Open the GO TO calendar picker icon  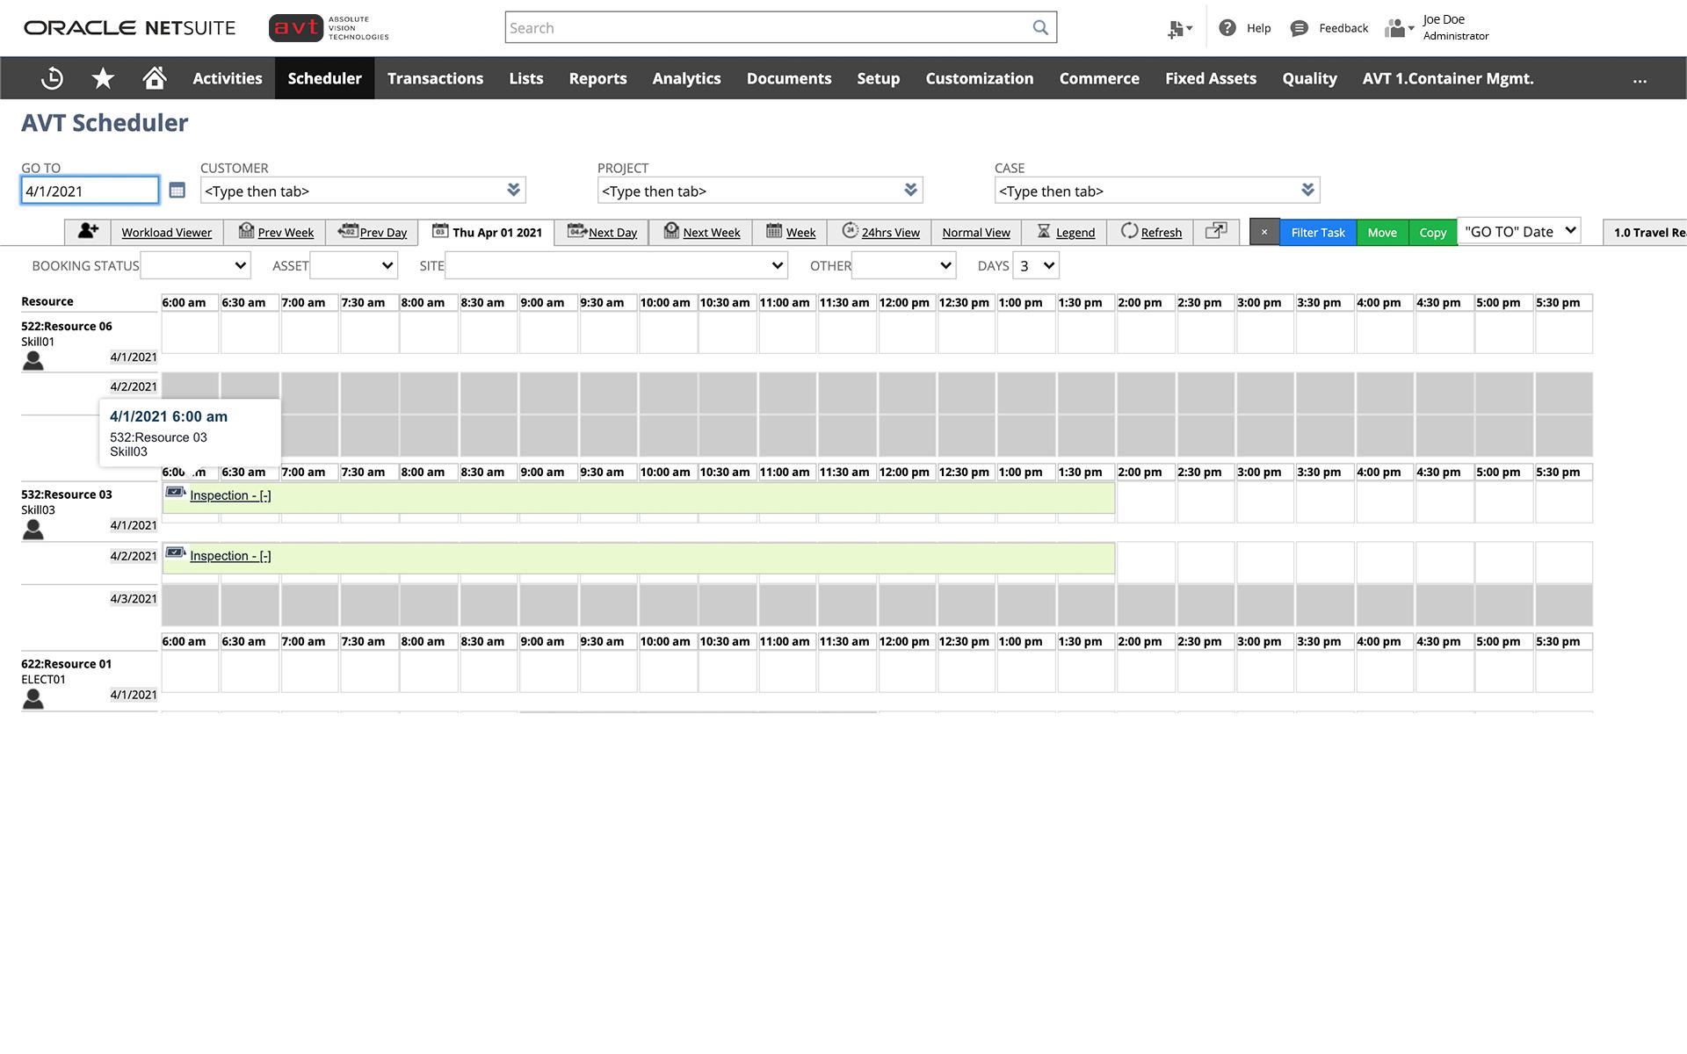177,191
